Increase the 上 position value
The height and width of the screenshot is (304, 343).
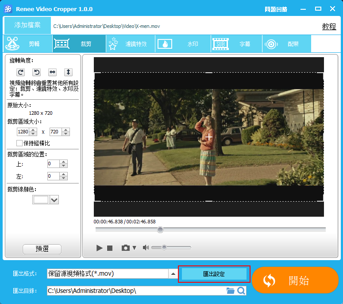coord(63,162)
